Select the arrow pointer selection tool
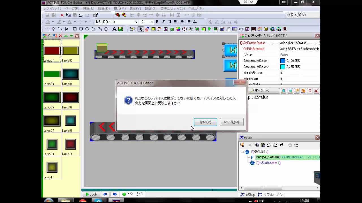This screenshot has width=362, height=203. pos(141,29)
